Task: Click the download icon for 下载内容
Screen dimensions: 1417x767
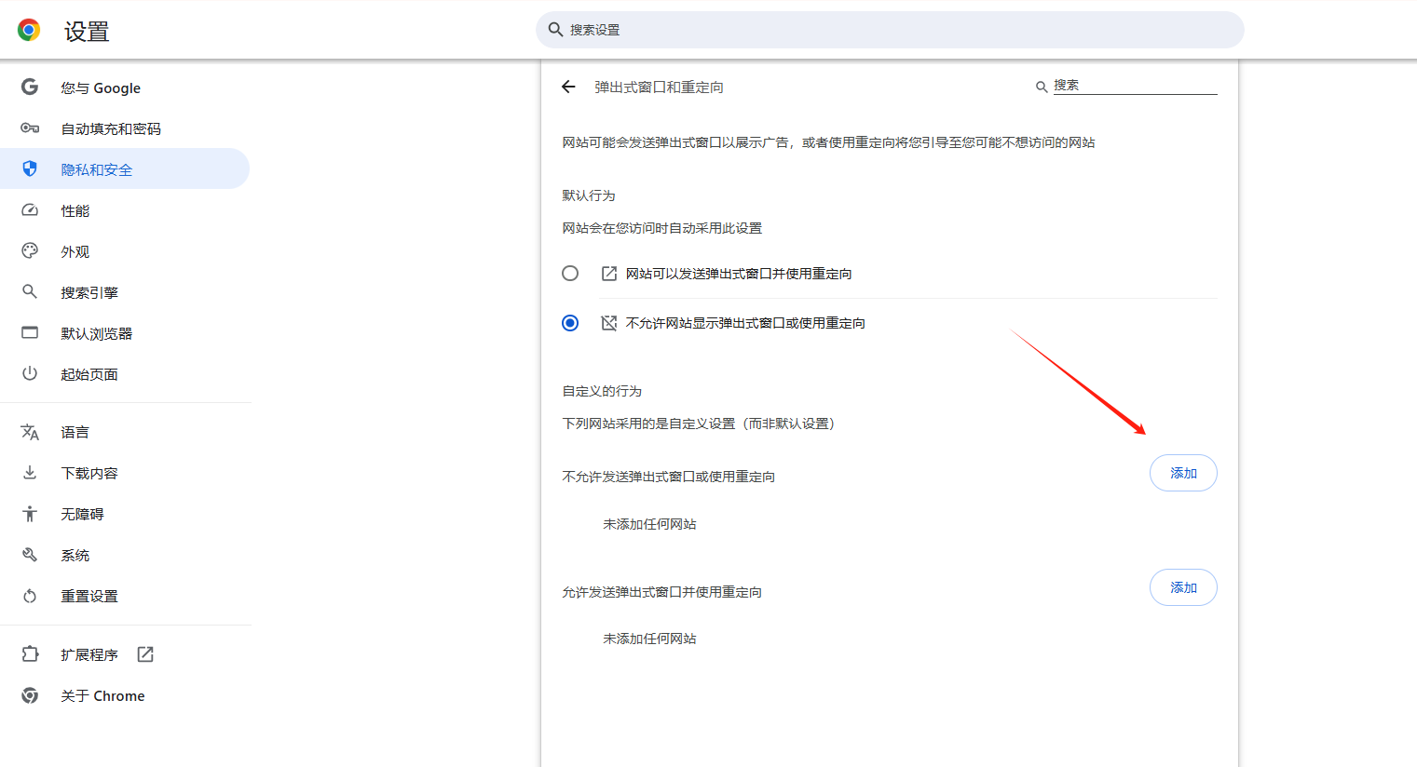Action: [x=30, y=472]
